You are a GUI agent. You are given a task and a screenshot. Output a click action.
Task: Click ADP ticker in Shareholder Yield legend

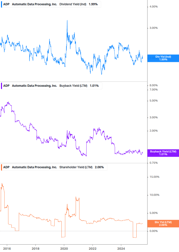tap(6, 167)
